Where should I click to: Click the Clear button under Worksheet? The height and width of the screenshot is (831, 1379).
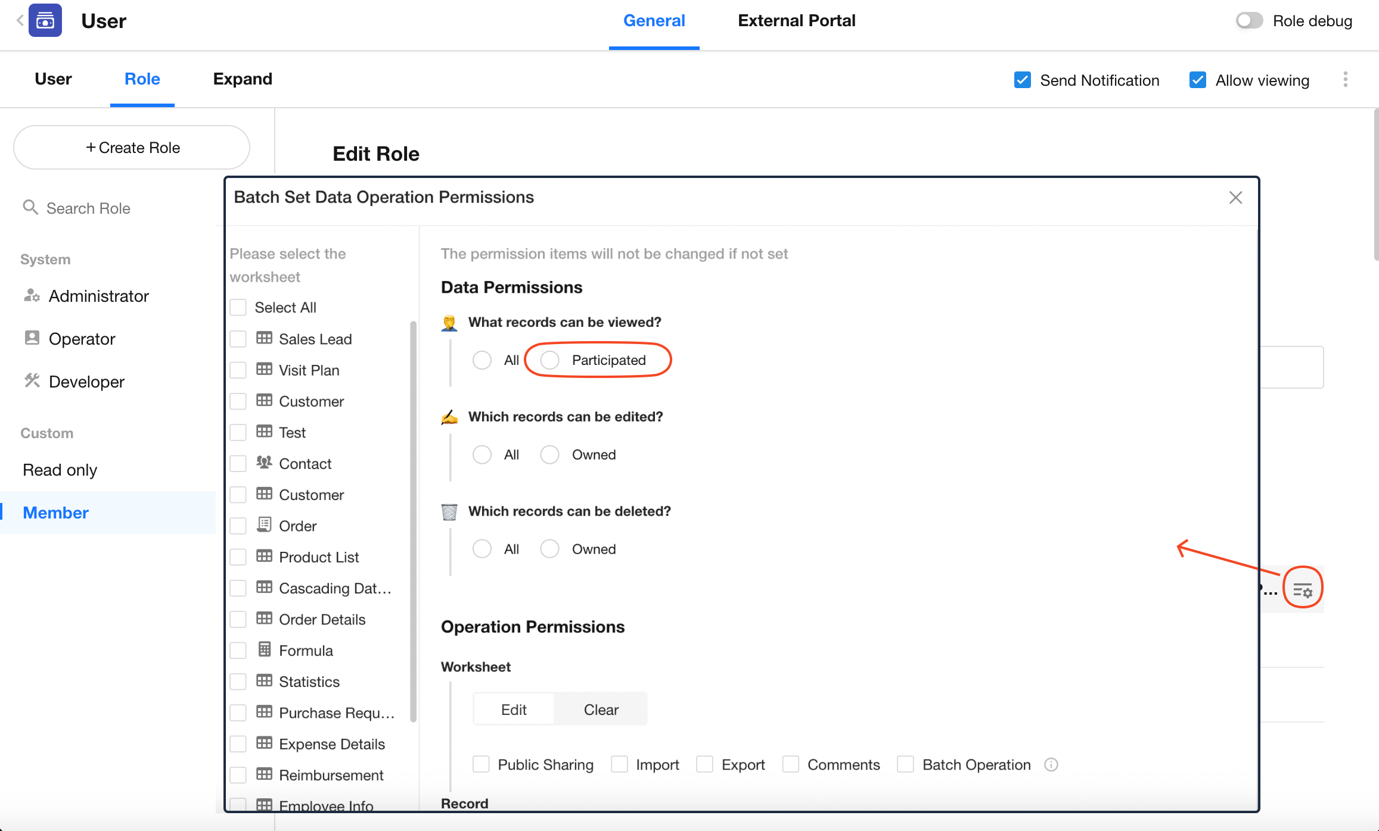[x=601, y=710]
